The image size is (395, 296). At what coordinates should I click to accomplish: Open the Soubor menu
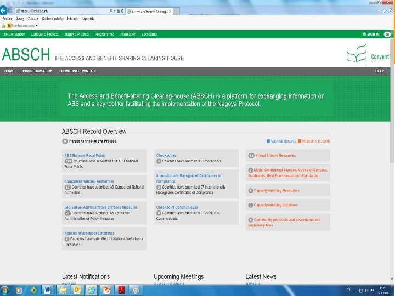coord(7,19)
